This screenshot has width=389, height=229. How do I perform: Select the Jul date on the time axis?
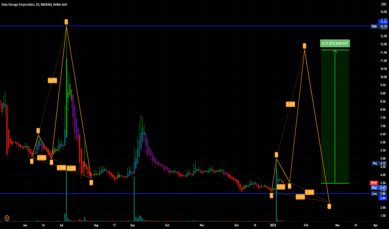tap(61, 225)
